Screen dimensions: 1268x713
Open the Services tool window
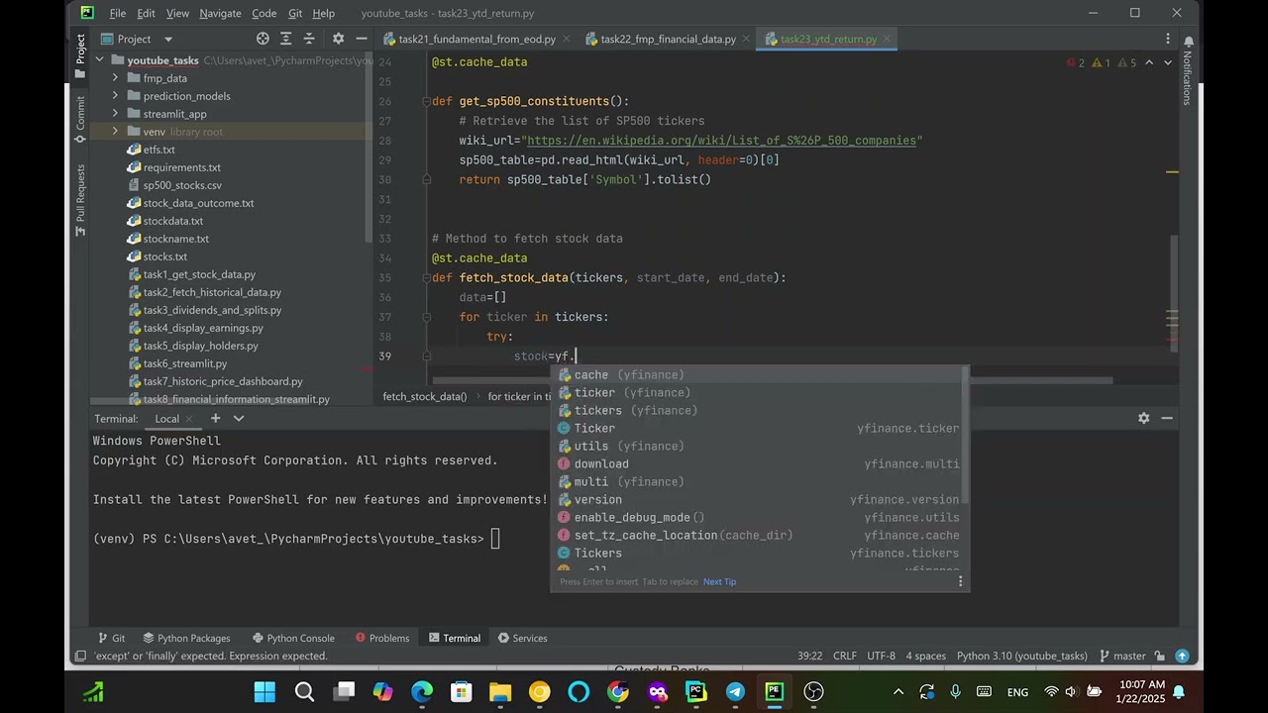pyautogui.click(x=522, y=638)
